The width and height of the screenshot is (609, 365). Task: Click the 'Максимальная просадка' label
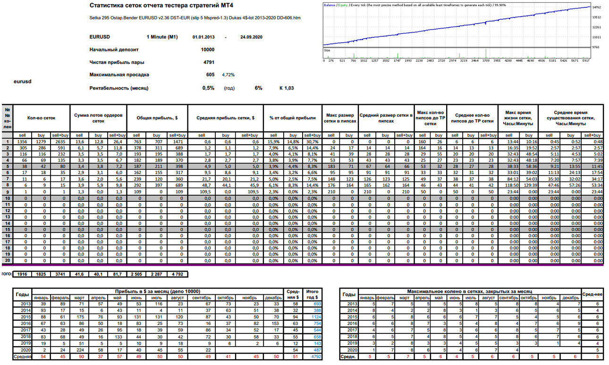click(119, 75)
